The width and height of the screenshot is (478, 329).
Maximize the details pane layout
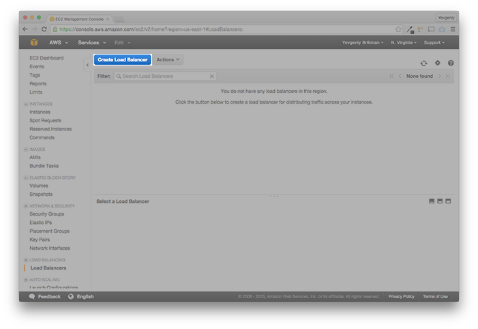[448, 201]
